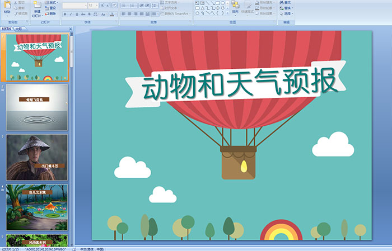Open the Replace (替换) dropdown

click(x=287, y=8)
